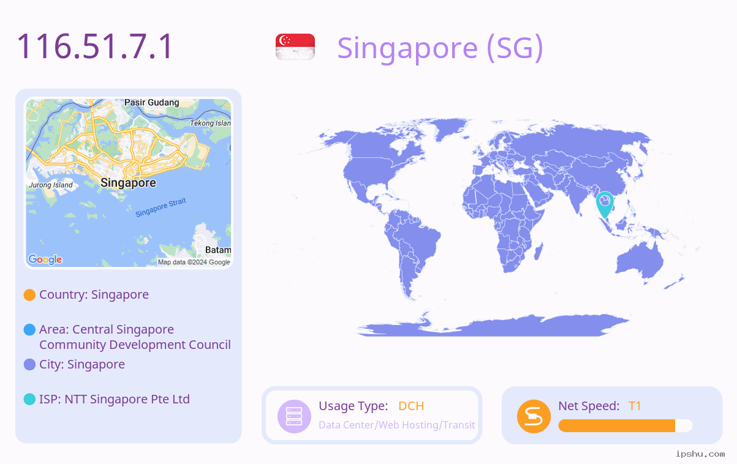Click the T1 net speed value
737x464 pixels.
[635, 406]
